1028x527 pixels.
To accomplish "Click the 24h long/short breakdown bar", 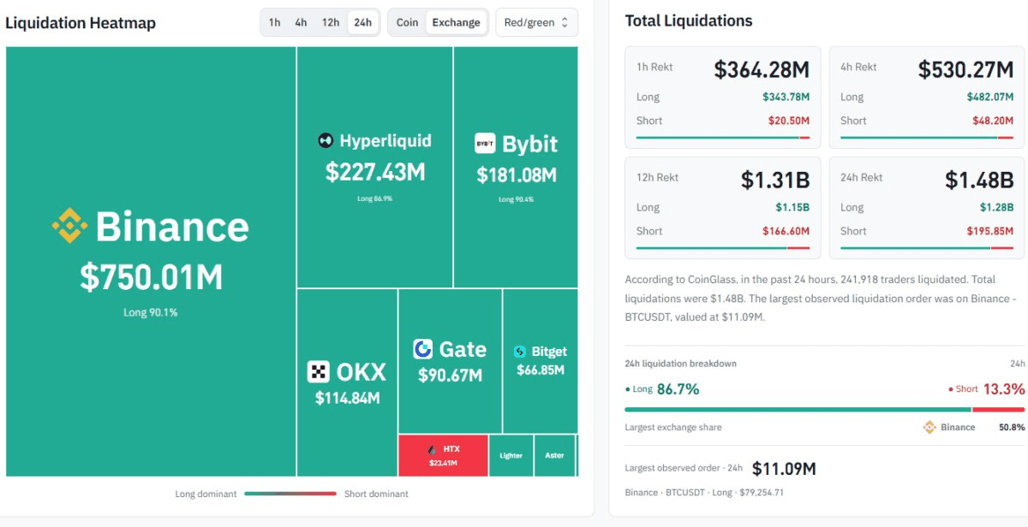I will (825, 410).
